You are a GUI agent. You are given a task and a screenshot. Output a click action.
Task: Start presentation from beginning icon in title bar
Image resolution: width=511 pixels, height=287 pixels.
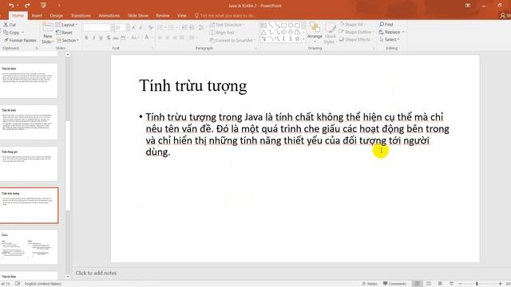pyautogui.click(x=43, y=6)
